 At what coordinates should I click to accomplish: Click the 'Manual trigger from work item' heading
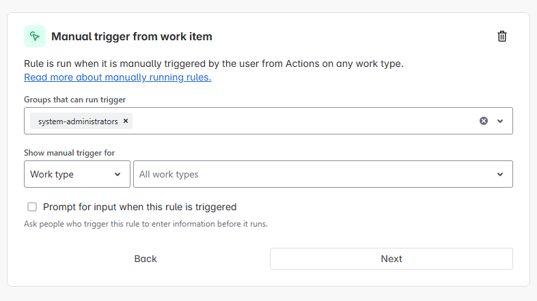coord(132,36)
